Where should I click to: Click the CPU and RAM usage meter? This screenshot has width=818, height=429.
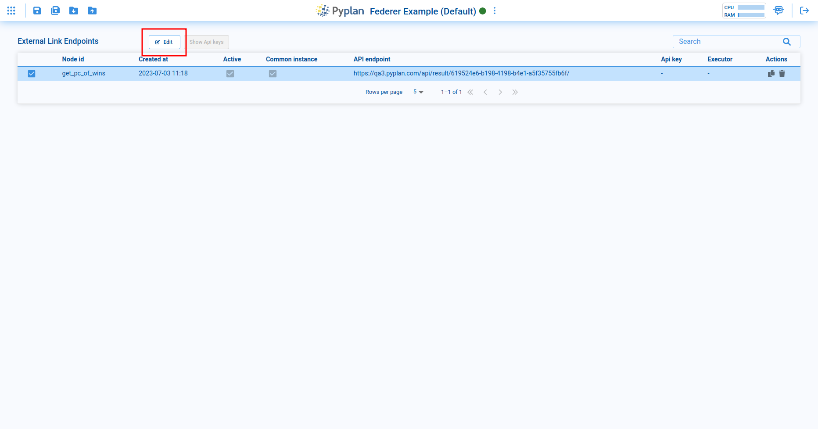click(x=744, y=11)
